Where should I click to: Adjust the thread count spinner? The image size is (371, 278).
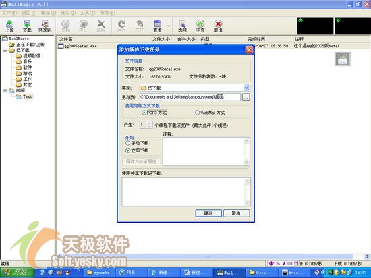149,125
